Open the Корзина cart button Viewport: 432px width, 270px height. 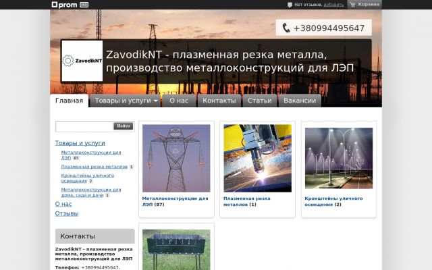click(364, 5)
